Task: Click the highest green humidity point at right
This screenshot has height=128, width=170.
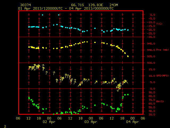Action: (x=128, y=95)
